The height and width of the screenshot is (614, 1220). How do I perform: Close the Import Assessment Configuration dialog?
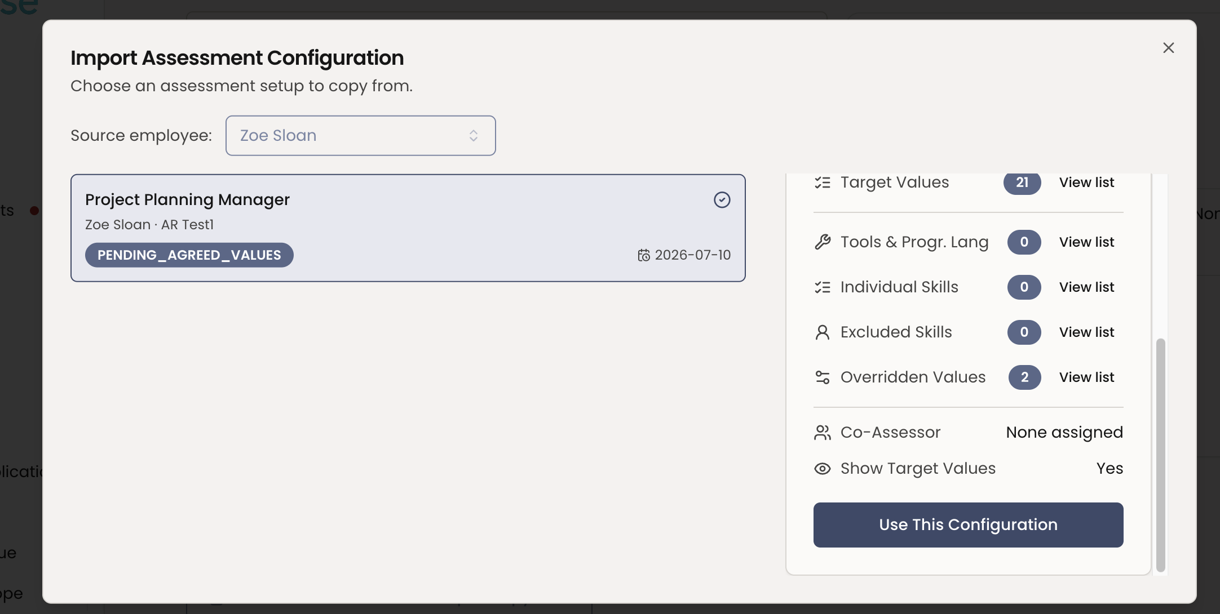pyautogui.click(x=1168, y=48)
